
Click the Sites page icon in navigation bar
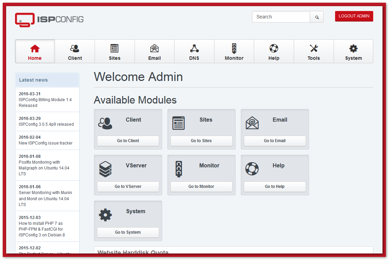[x=114, y=49]
